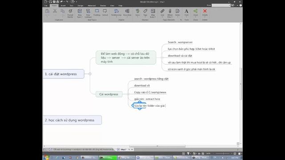Select the 'Để làm web động' topic box
The height and width of the screenshot is (160, 285).
coord(126,57)
